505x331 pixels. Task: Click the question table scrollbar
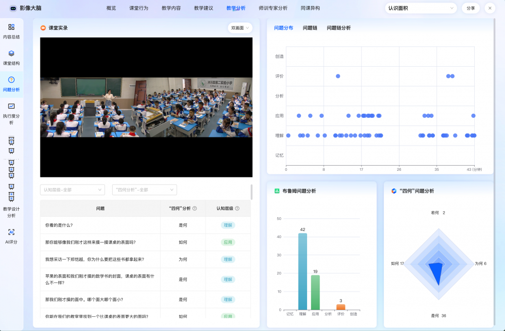click(x=251, y=192)
